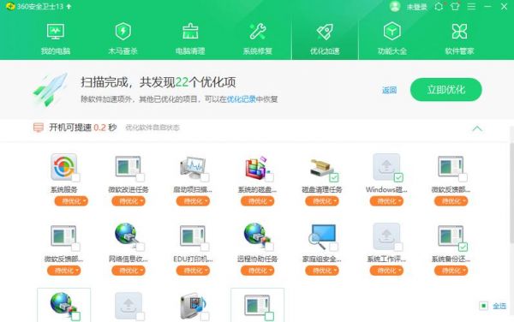Open the 电脑清理 tab

190,39
